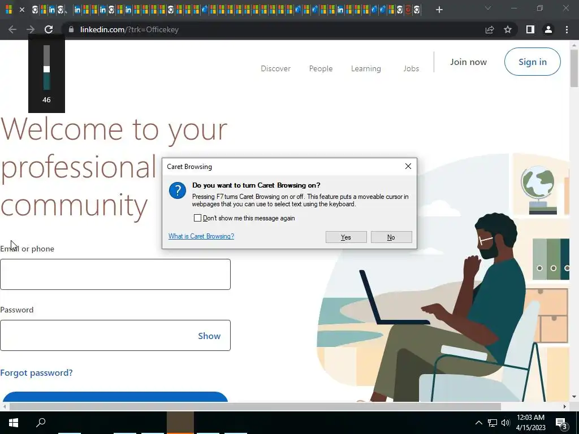Image resolution: width=579 pixels, height=434 pixels.
Task: Click the vertical scrollbar thumb
Action: 574,68
